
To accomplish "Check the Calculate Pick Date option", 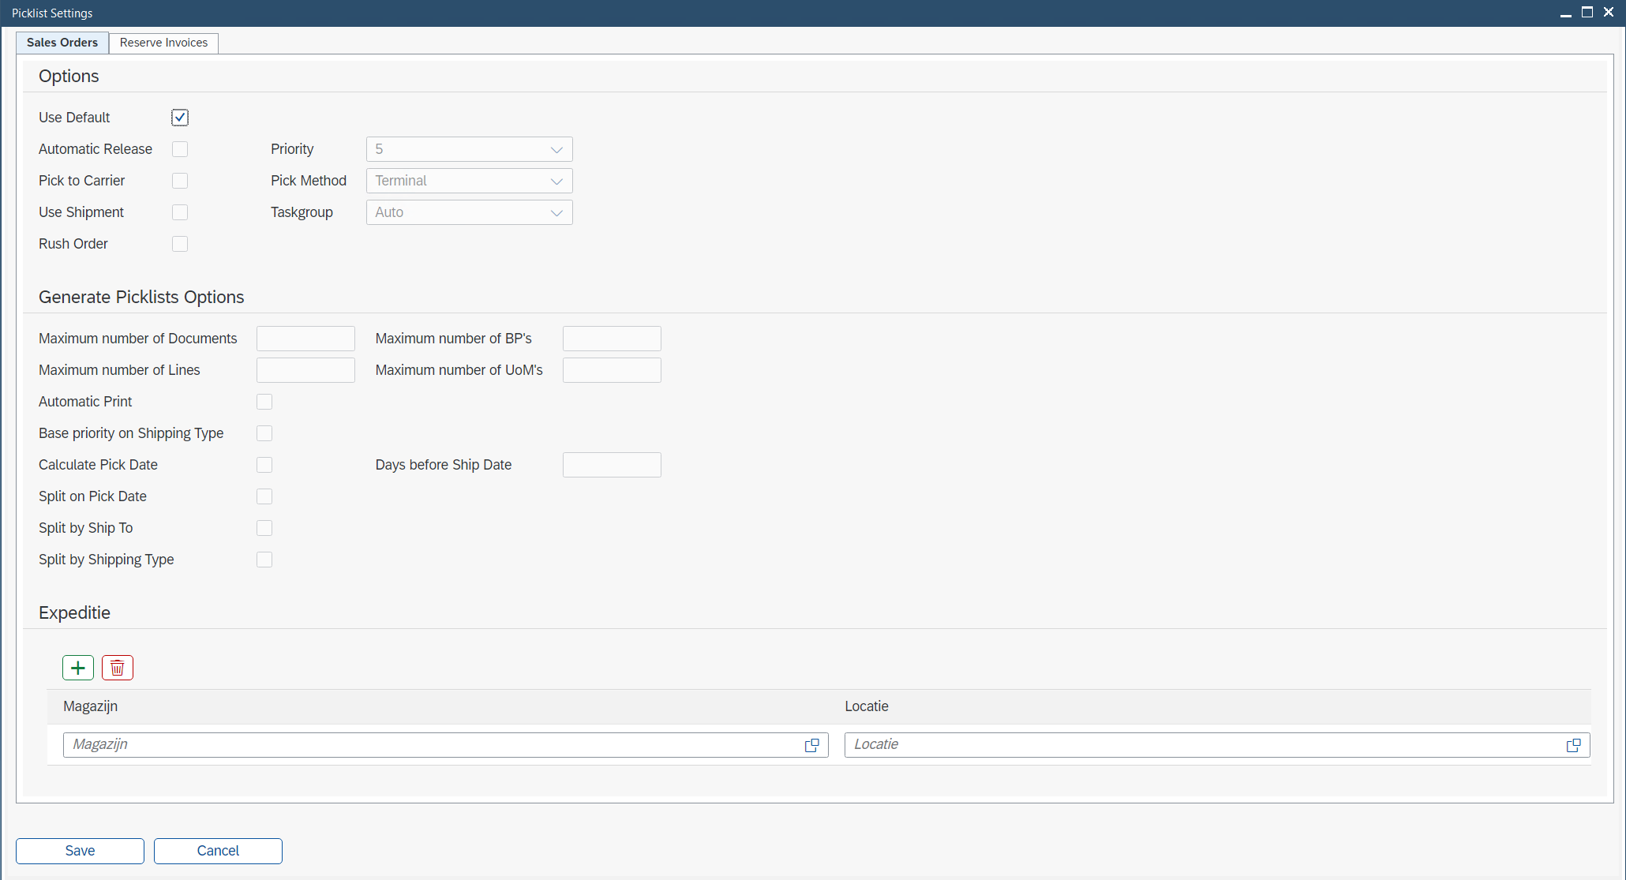I will [x=264, y=465].
